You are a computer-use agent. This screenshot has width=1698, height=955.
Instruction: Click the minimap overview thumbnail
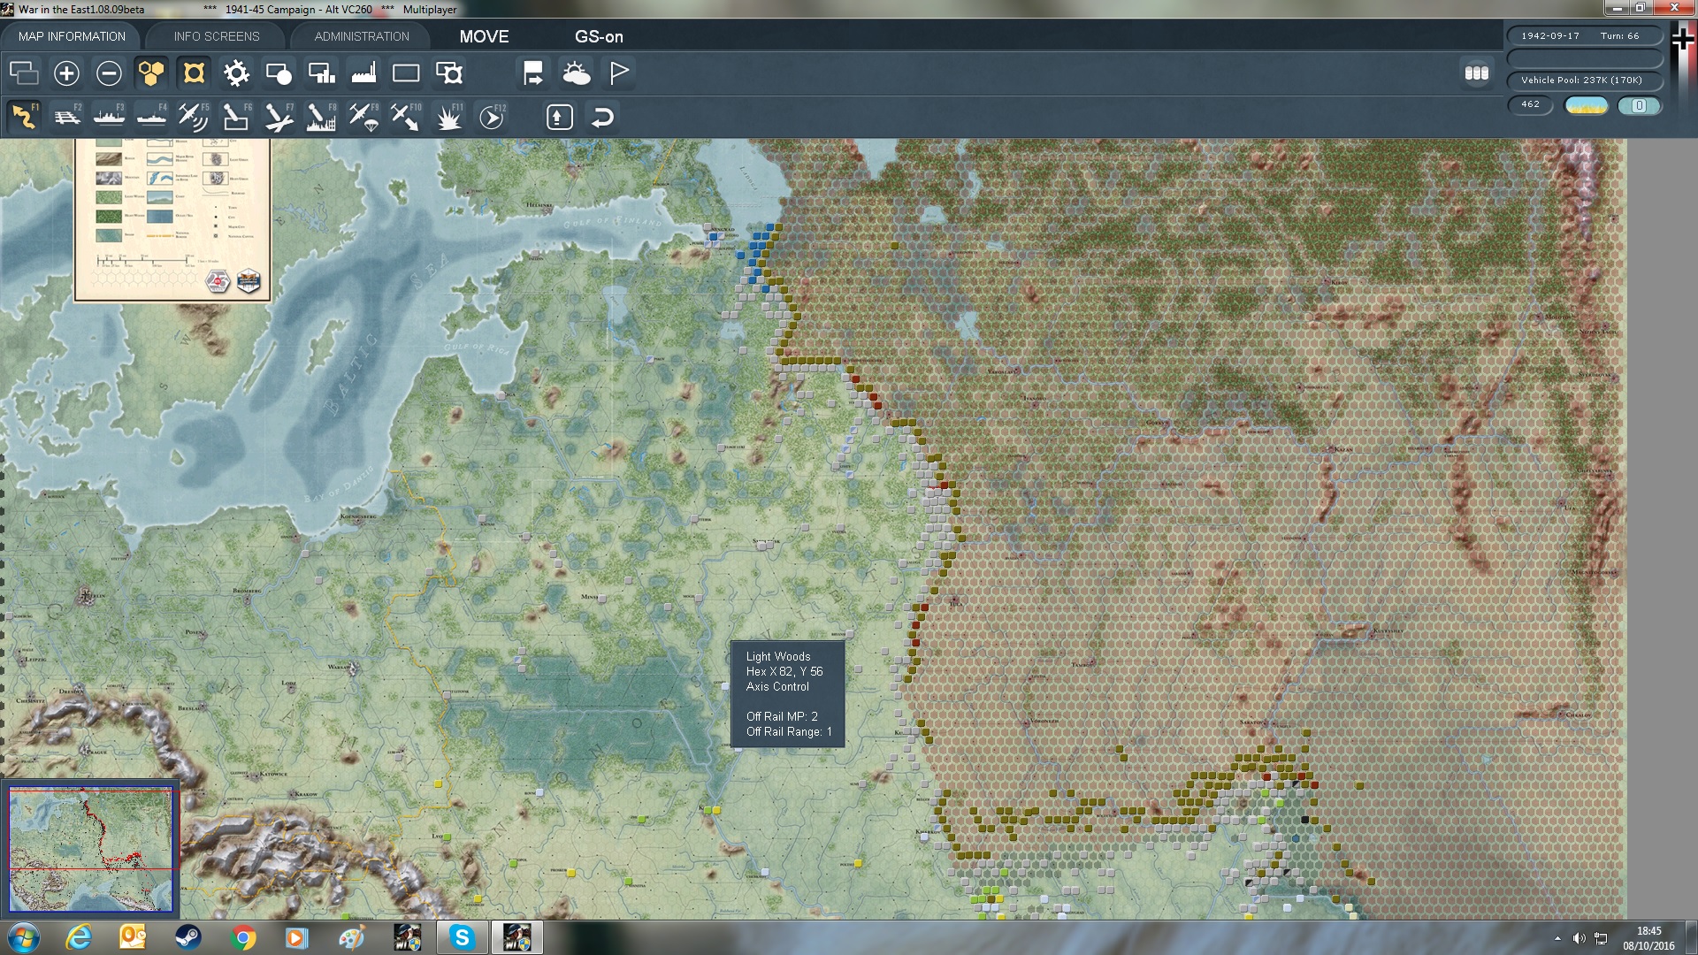point(90,849)
